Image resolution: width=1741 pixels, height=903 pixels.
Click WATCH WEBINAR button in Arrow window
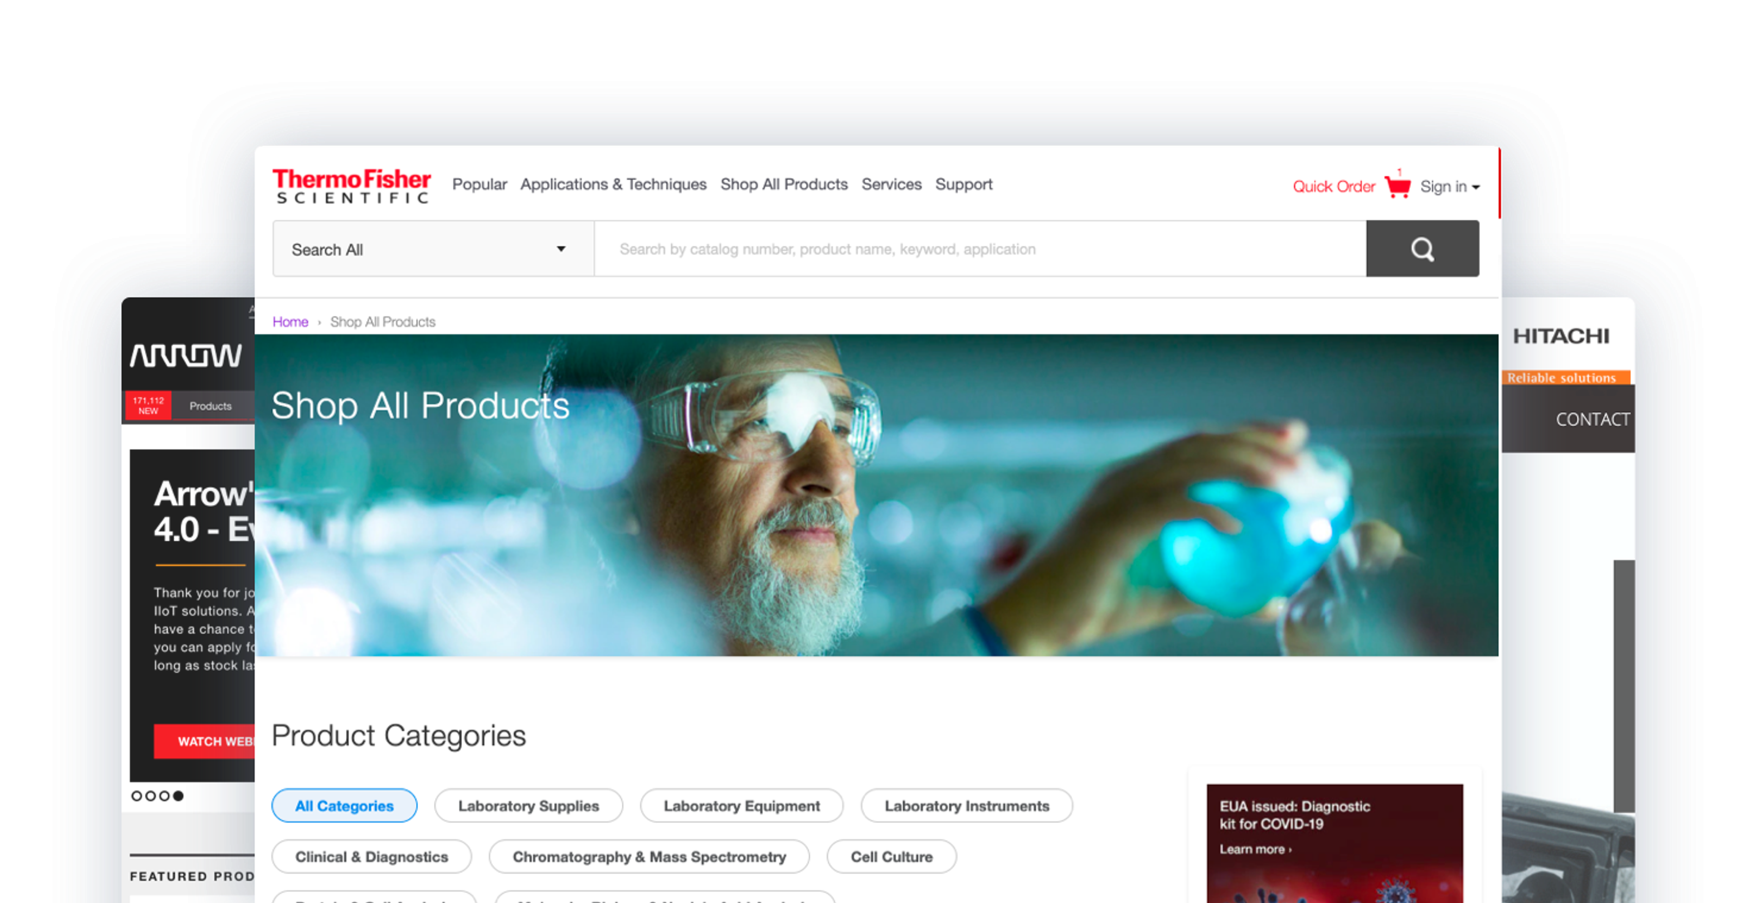click(x=205, y=741)
